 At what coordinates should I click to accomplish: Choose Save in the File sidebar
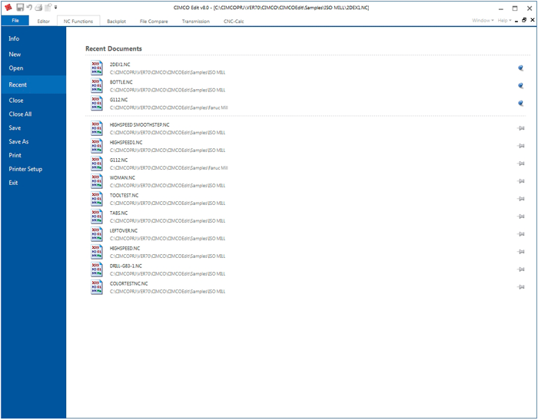(x=33, y=127)
